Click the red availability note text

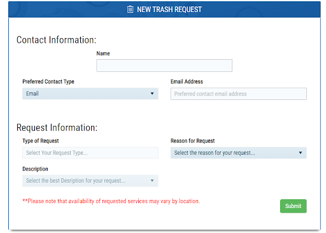pos(111,201)
